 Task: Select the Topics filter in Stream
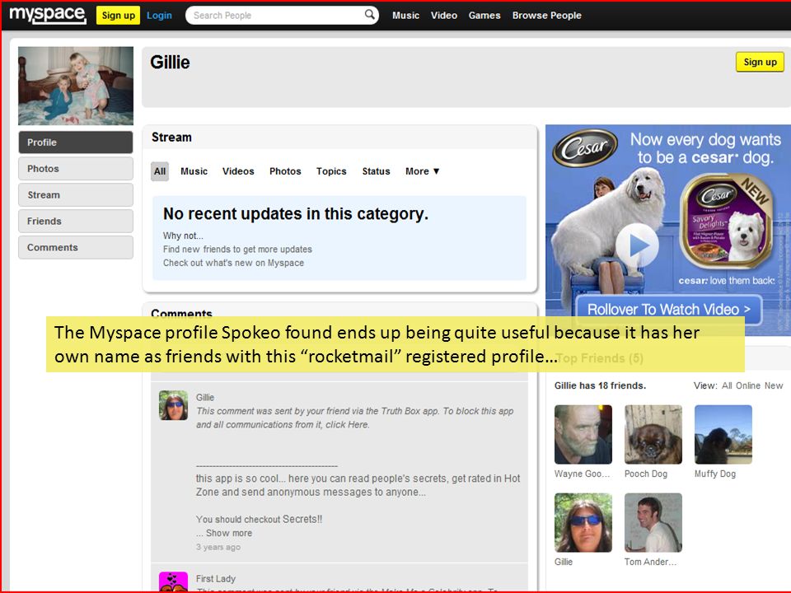tap(331, 171)
